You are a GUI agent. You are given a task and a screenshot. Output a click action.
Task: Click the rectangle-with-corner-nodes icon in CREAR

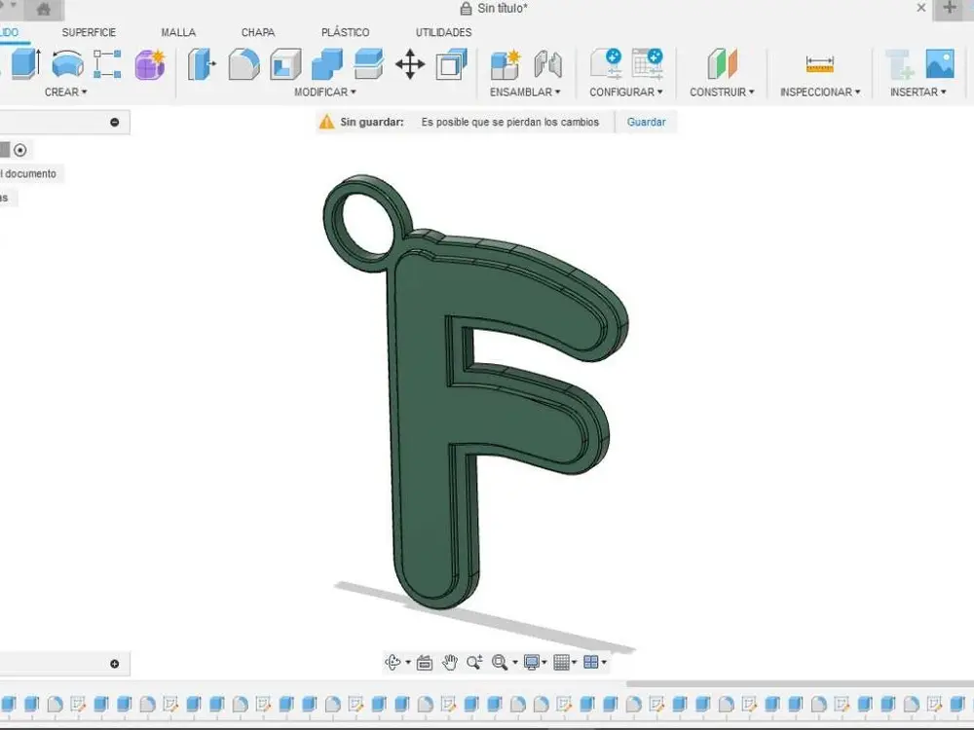coord(107,64)
